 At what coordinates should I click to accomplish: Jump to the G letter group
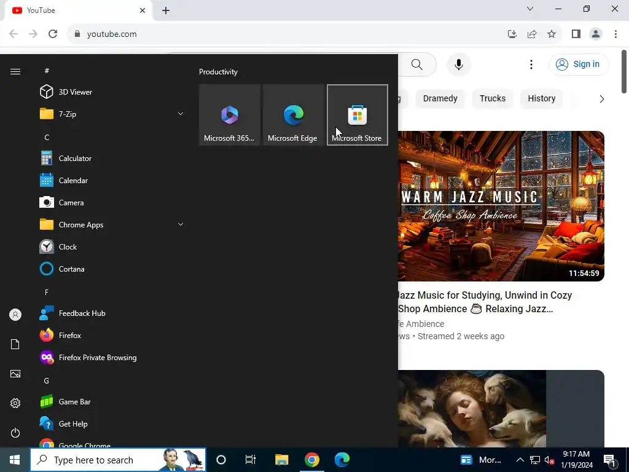(47, 380)
